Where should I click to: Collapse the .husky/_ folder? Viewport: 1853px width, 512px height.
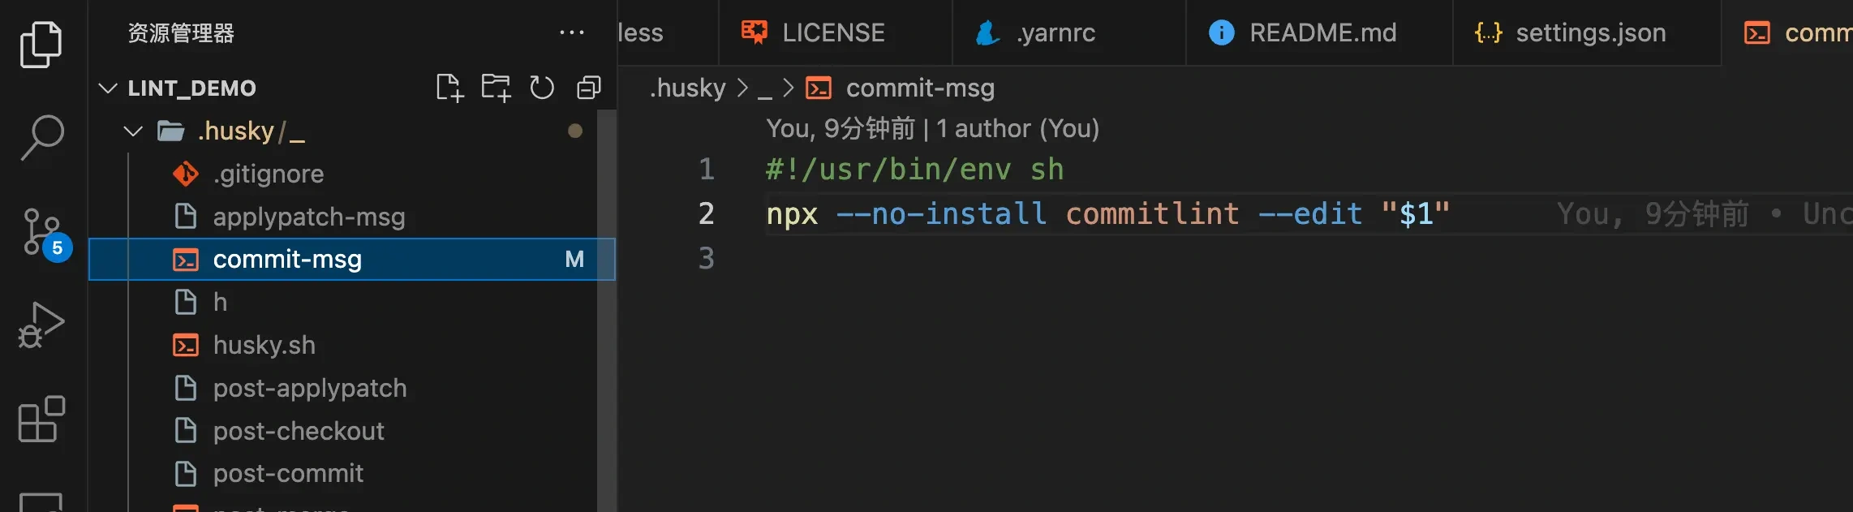click(133, 131)
